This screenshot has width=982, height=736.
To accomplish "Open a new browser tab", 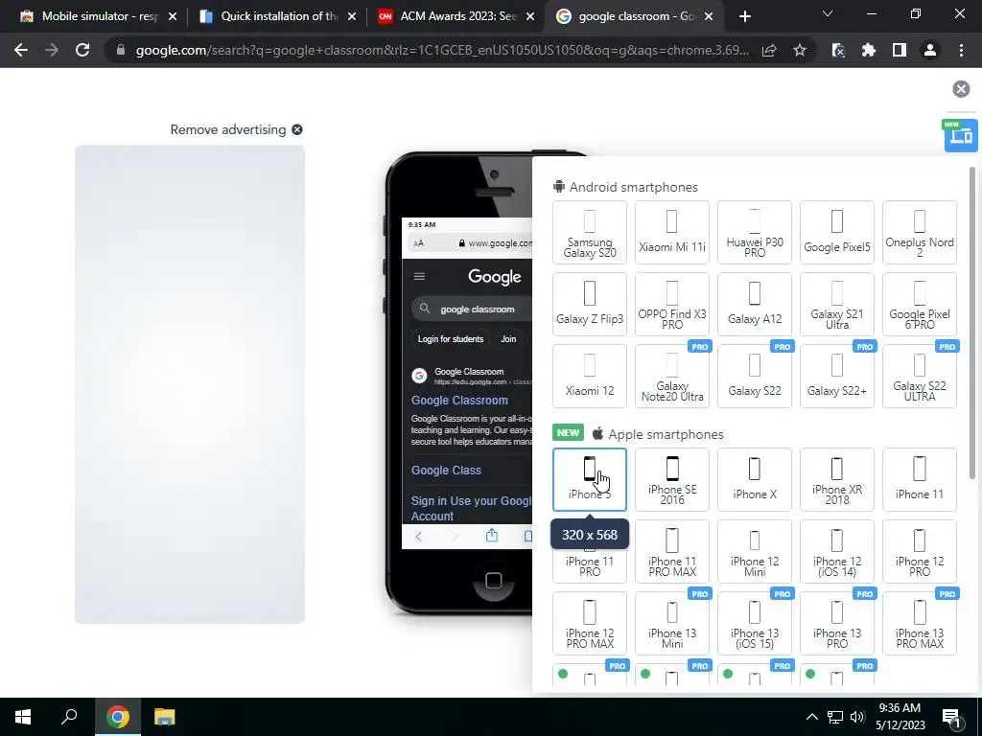I will (744, 16).
